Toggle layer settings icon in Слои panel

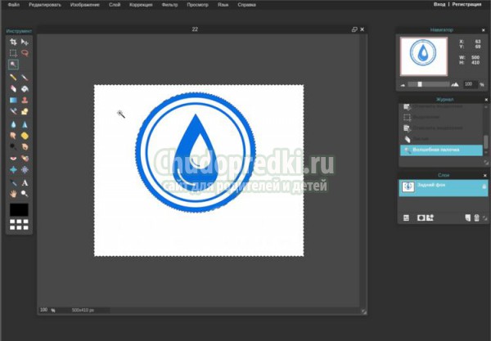click(x=406, y=218)
